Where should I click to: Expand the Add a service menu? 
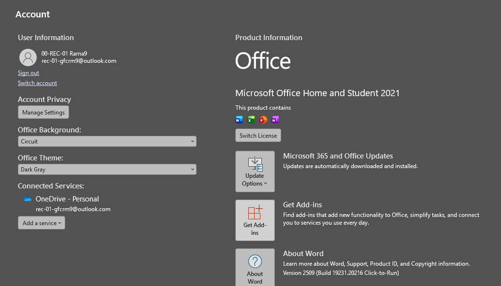[42, 223]
